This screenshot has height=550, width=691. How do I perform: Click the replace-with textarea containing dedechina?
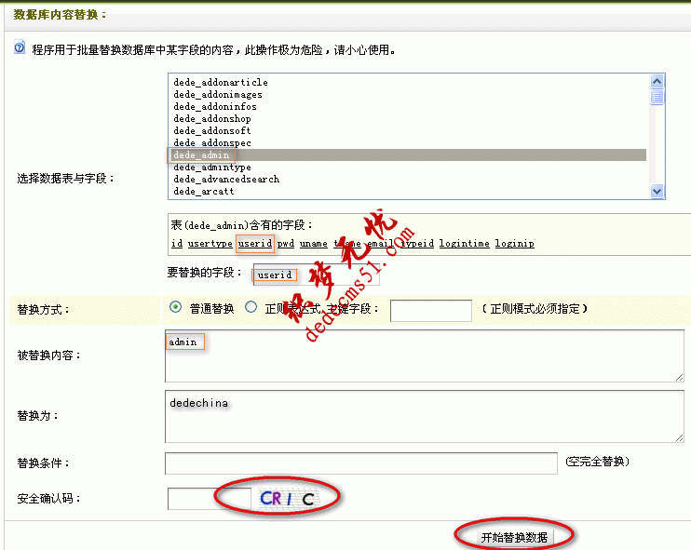pos(424,416)
